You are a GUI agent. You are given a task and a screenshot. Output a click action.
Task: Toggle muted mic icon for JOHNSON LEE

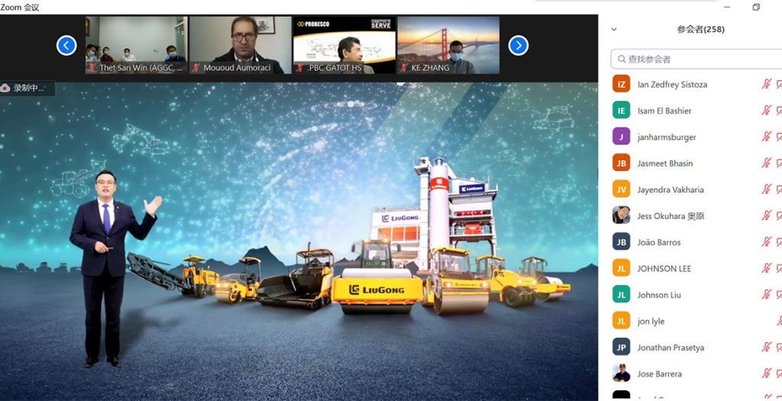(x=766, y=268)
